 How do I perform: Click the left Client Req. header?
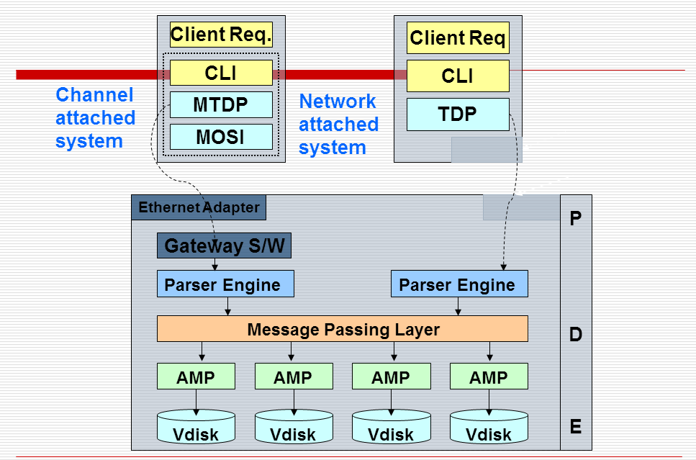pyautogui.click(x=221, y=34)
